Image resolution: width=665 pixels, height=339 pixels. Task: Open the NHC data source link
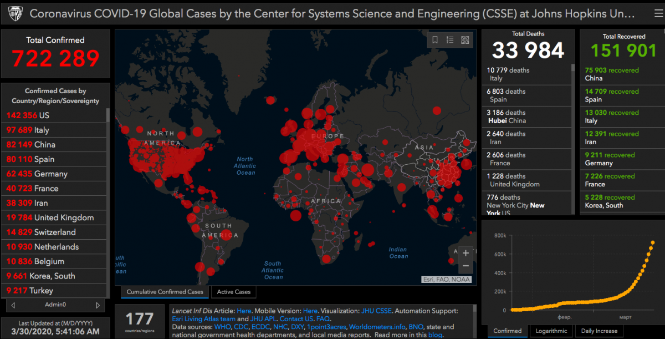click(280, 327)
